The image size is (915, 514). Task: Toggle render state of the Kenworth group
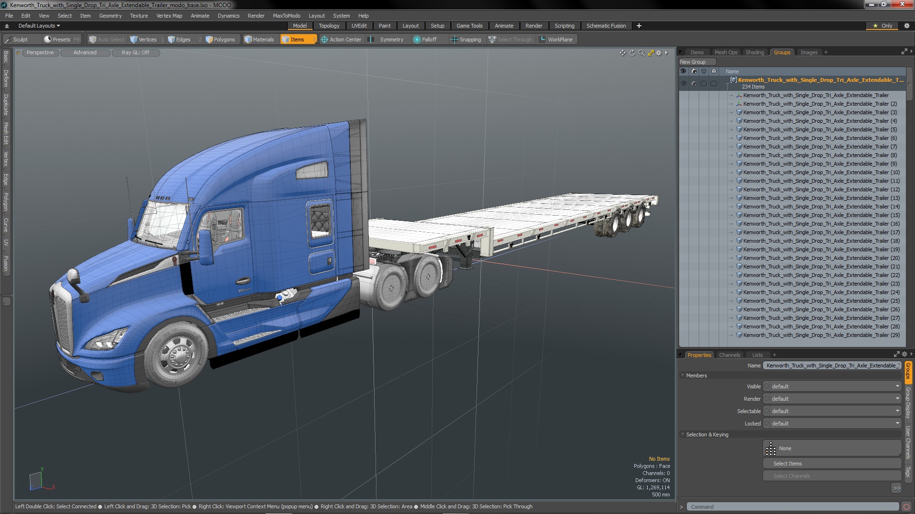coord(694,83)
